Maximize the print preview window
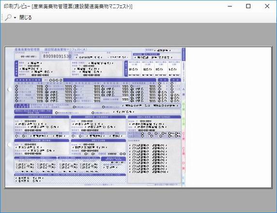 click(248, 6)
